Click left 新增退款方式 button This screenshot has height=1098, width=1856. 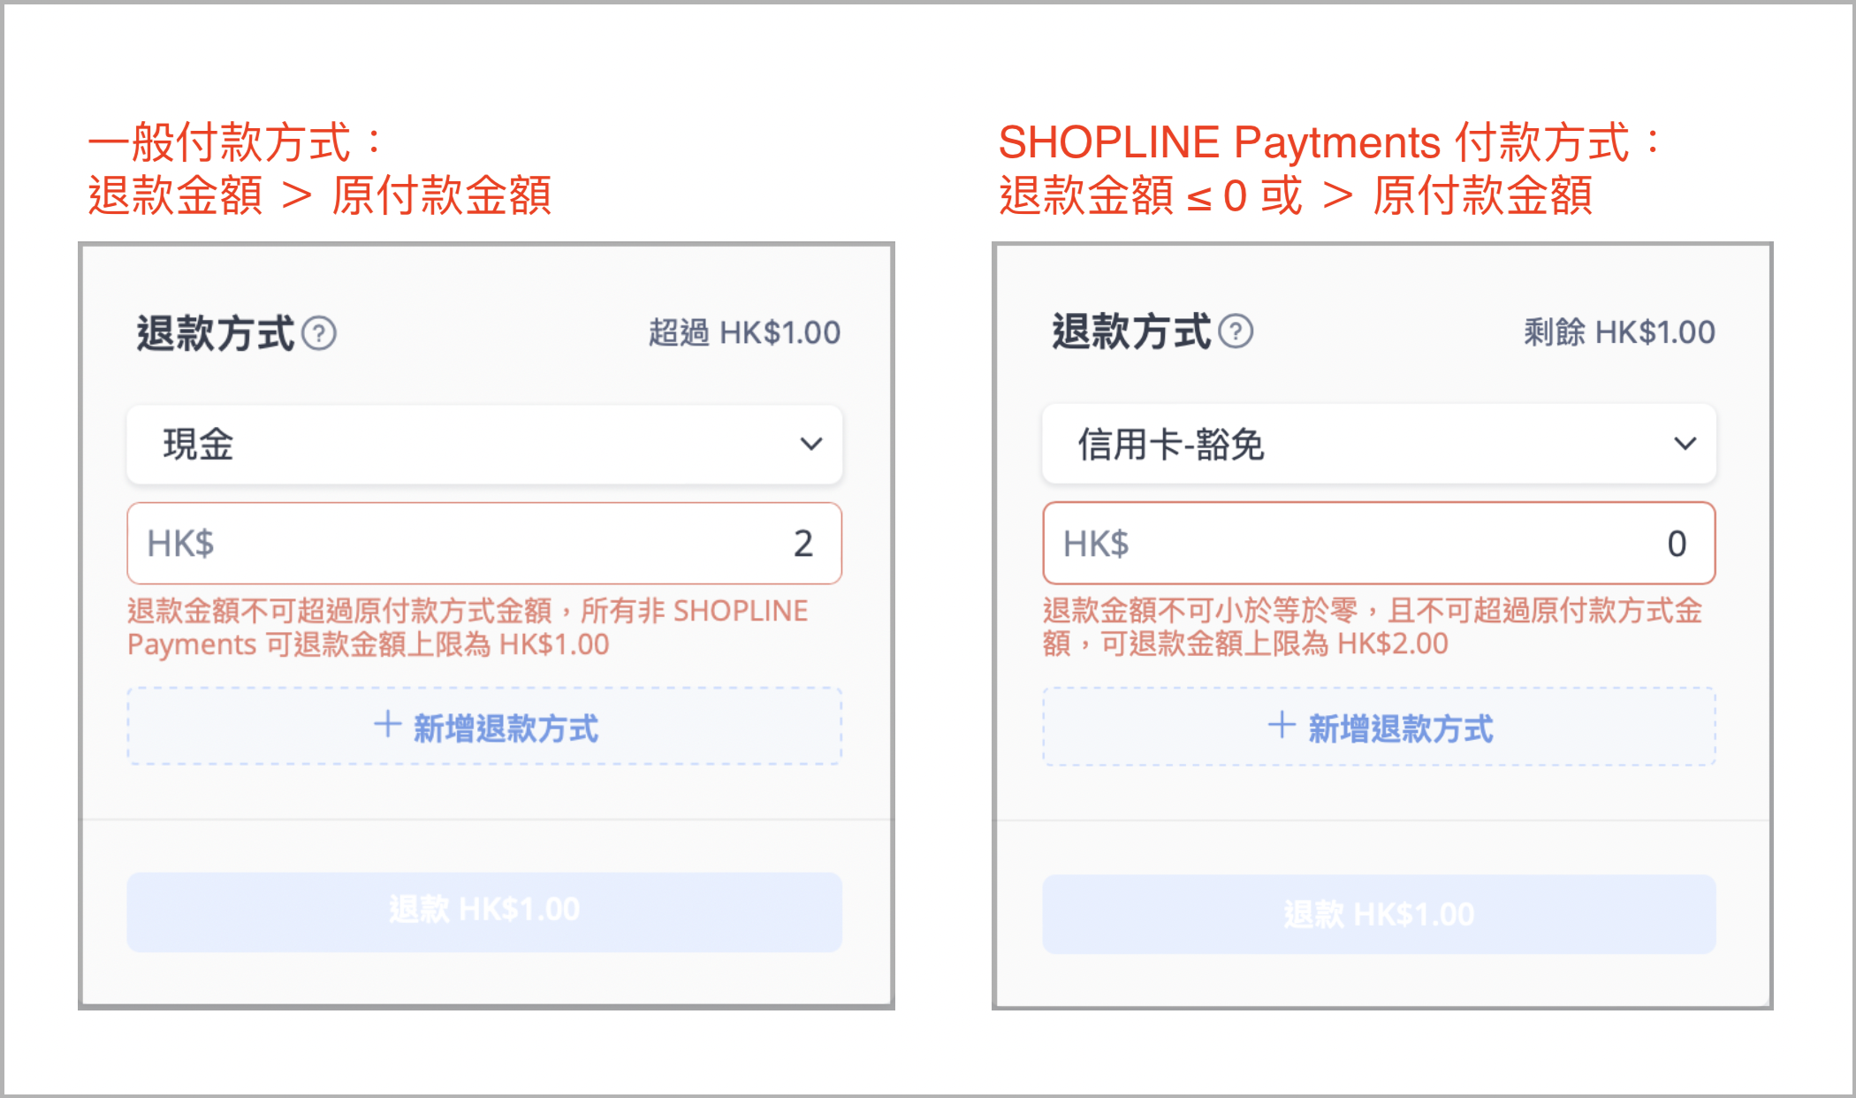tap(484, 726)
